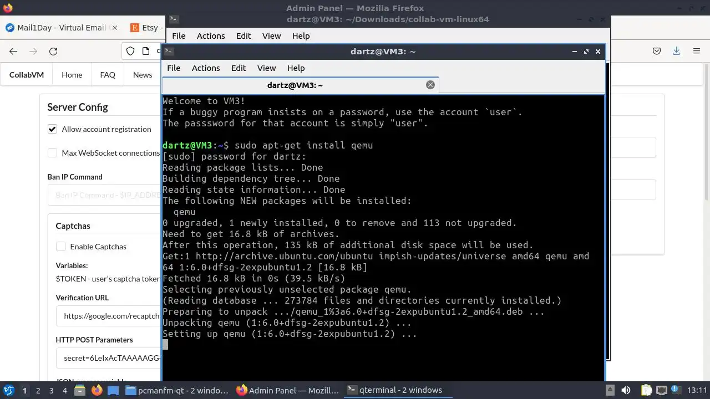This screenshot has width=710, height=399.
Task: Reload the Firefox page
Action: (53, 51)
